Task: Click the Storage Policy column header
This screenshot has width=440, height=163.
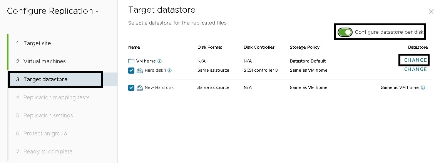Action: click(x=304, y=47)
